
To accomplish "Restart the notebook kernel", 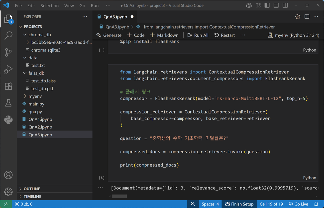I will point(224,35).
